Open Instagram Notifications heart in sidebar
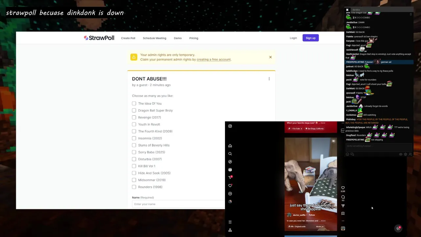 (230, 186)
